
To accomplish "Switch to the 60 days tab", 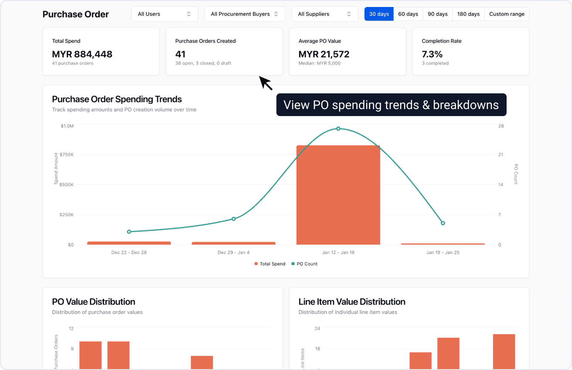I will (408, 14).
